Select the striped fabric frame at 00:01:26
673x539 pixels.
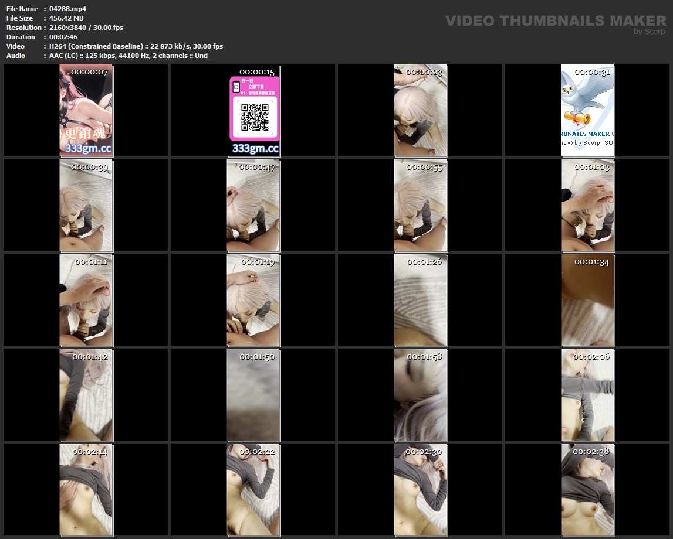click(x=420, y=300)
